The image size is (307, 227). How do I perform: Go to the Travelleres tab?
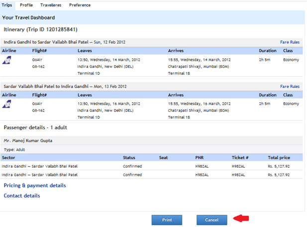(x=51, y=5)
